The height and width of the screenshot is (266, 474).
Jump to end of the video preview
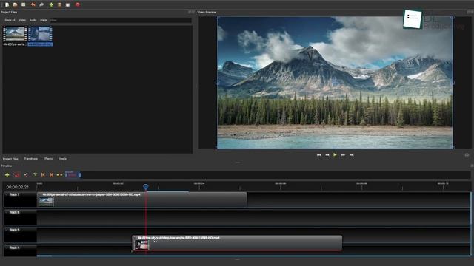point(352,154)
